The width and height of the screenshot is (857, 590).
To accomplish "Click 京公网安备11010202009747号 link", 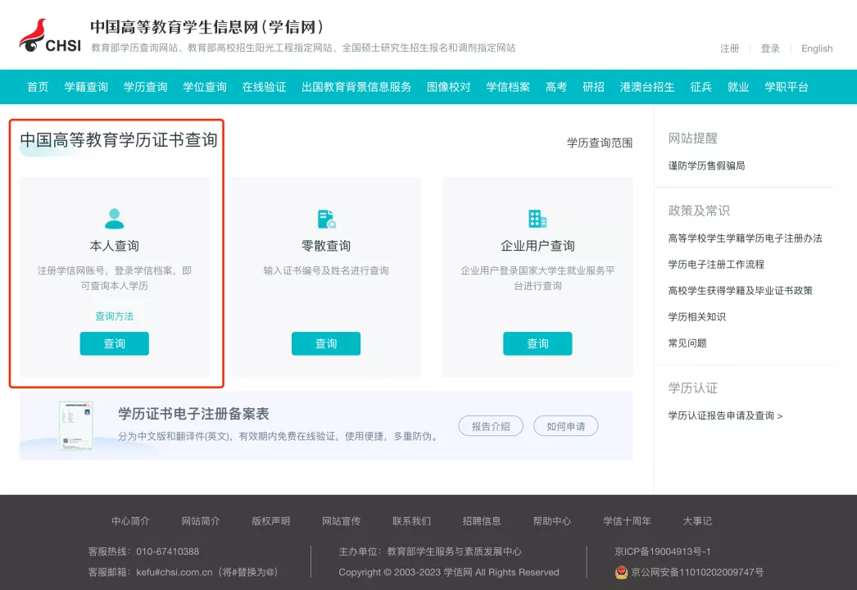I will [x=697, y=573].
